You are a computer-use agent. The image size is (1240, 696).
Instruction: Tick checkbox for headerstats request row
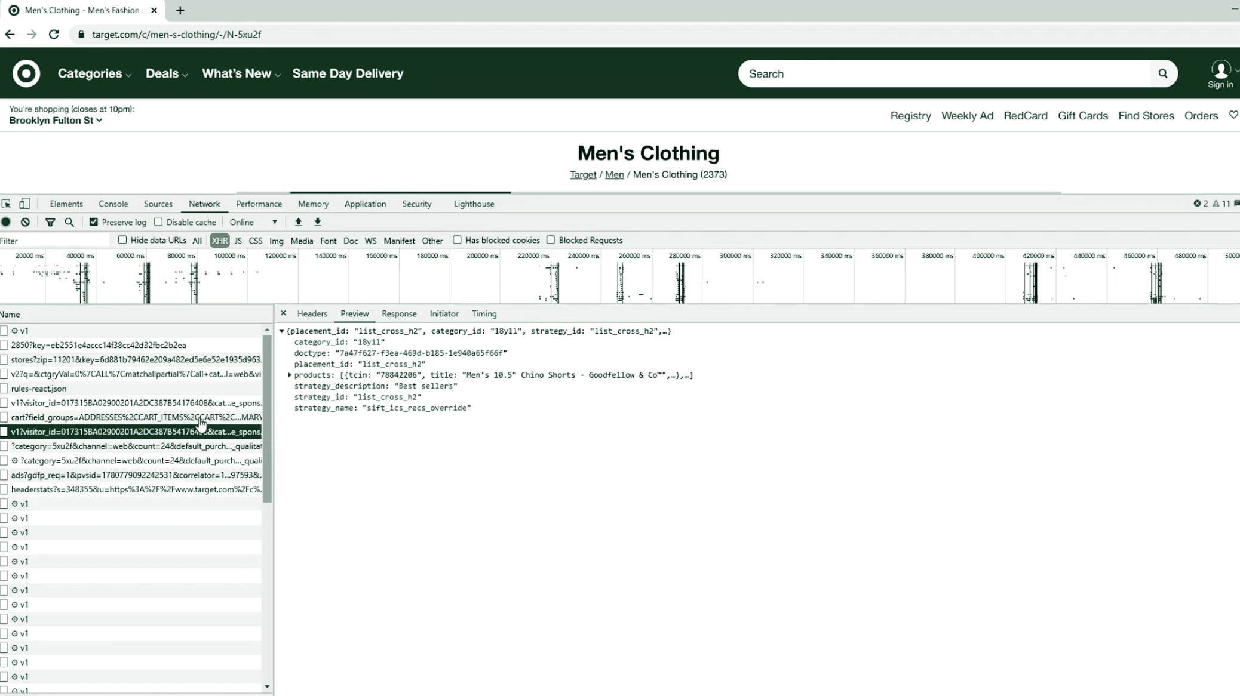pyautogui.click(x=4, y=489)
